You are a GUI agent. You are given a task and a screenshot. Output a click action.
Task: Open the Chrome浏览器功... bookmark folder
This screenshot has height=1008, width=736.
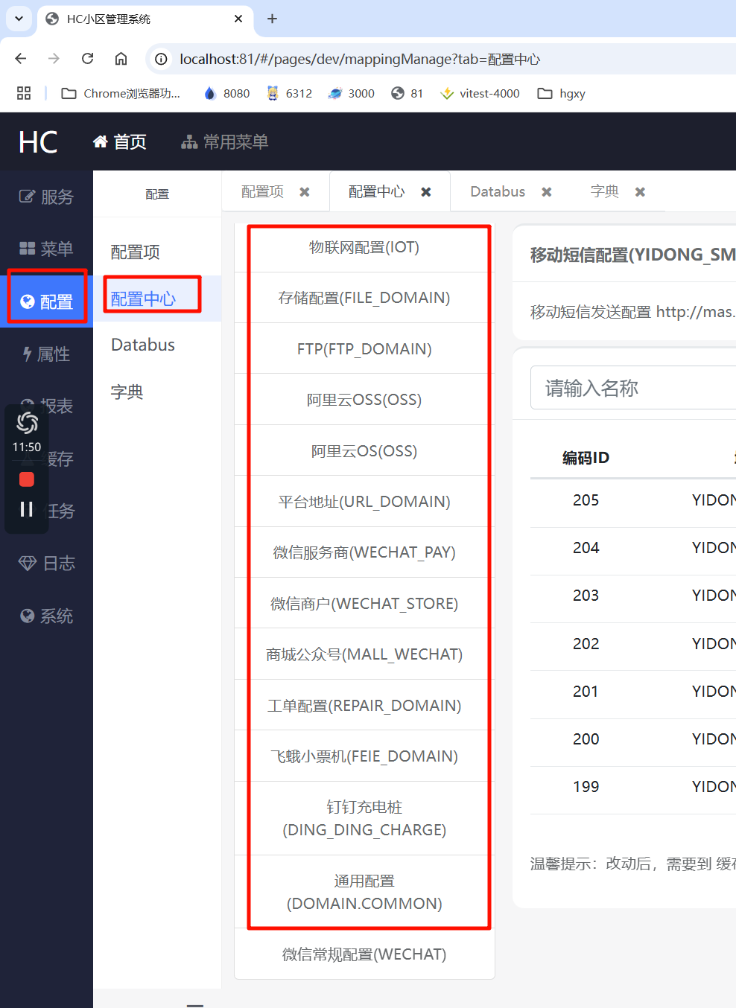coord(121,93)
